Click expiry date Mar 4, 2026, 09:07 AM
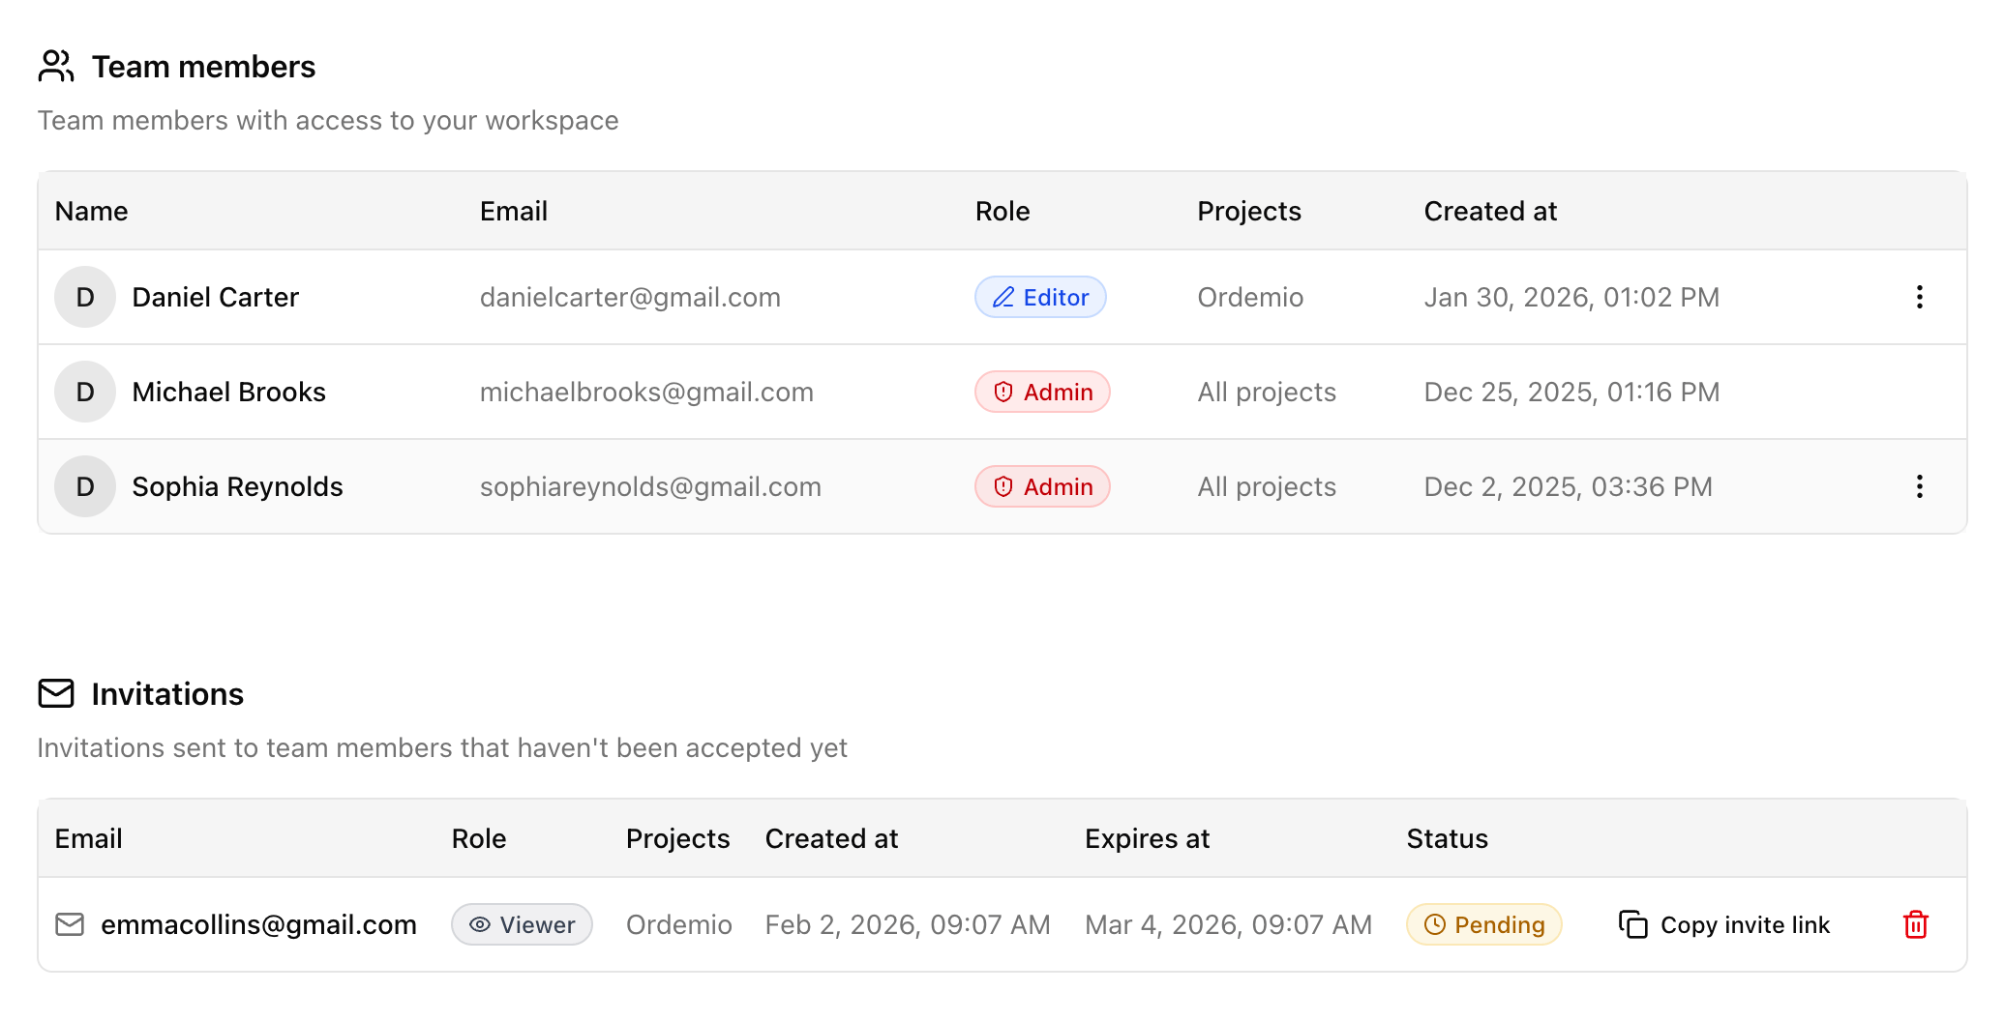Screen dimensions: 2005x1021 (x=1228, y=924)
